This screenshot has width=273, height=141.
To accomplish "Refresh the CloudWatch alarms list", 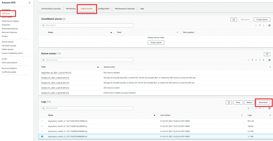I will (x=234, y=20).
